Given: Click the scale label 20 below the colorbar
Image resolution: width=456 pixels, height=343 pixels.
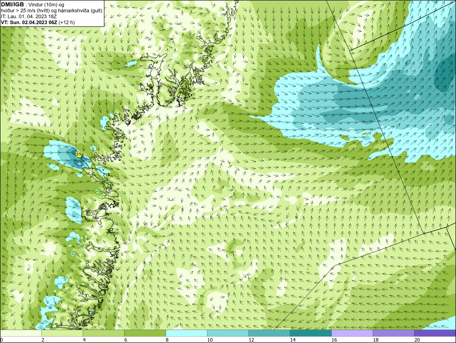Looking at the screenshot, I should (417, 340).
